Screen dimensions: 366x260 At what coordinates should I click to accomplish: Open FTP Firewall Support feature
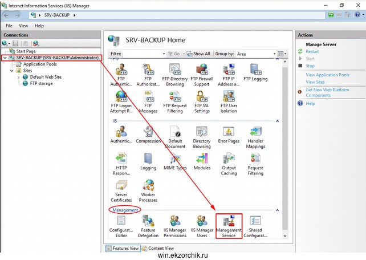click(x=202, y=75)
